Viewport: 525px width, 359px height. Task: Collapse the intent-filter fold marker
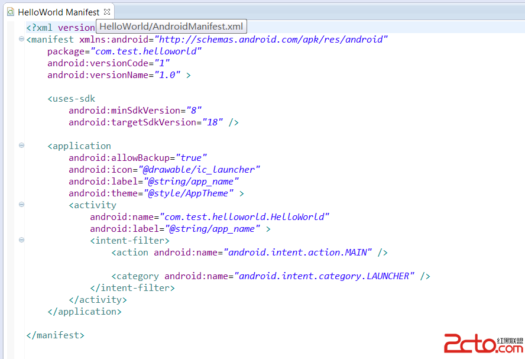[x=22, y=240]
